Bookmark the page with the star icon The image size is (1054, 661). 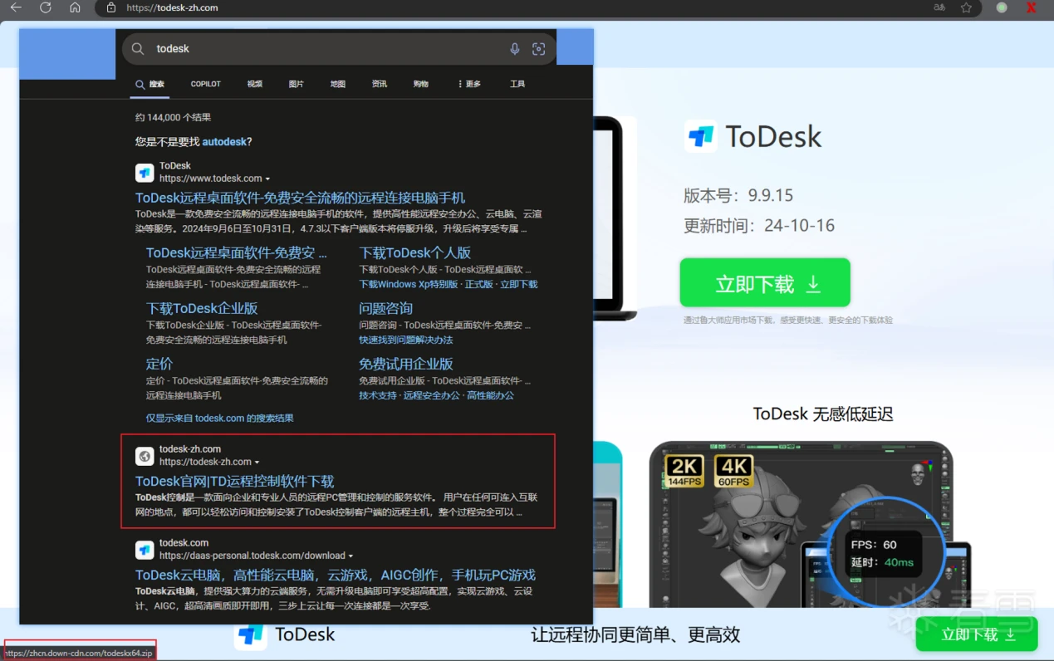pyautogui.click(x=966, y=7)
